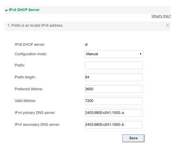Click the 'Prefix length:' label text
176x148 pixels.
pyautogui.click(x=25, y=77)
